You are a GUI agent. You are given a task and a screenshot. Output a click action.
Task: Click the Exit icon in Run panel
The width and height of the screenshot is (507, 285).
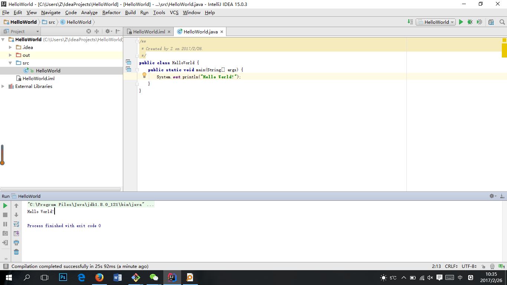coord(5,243)
